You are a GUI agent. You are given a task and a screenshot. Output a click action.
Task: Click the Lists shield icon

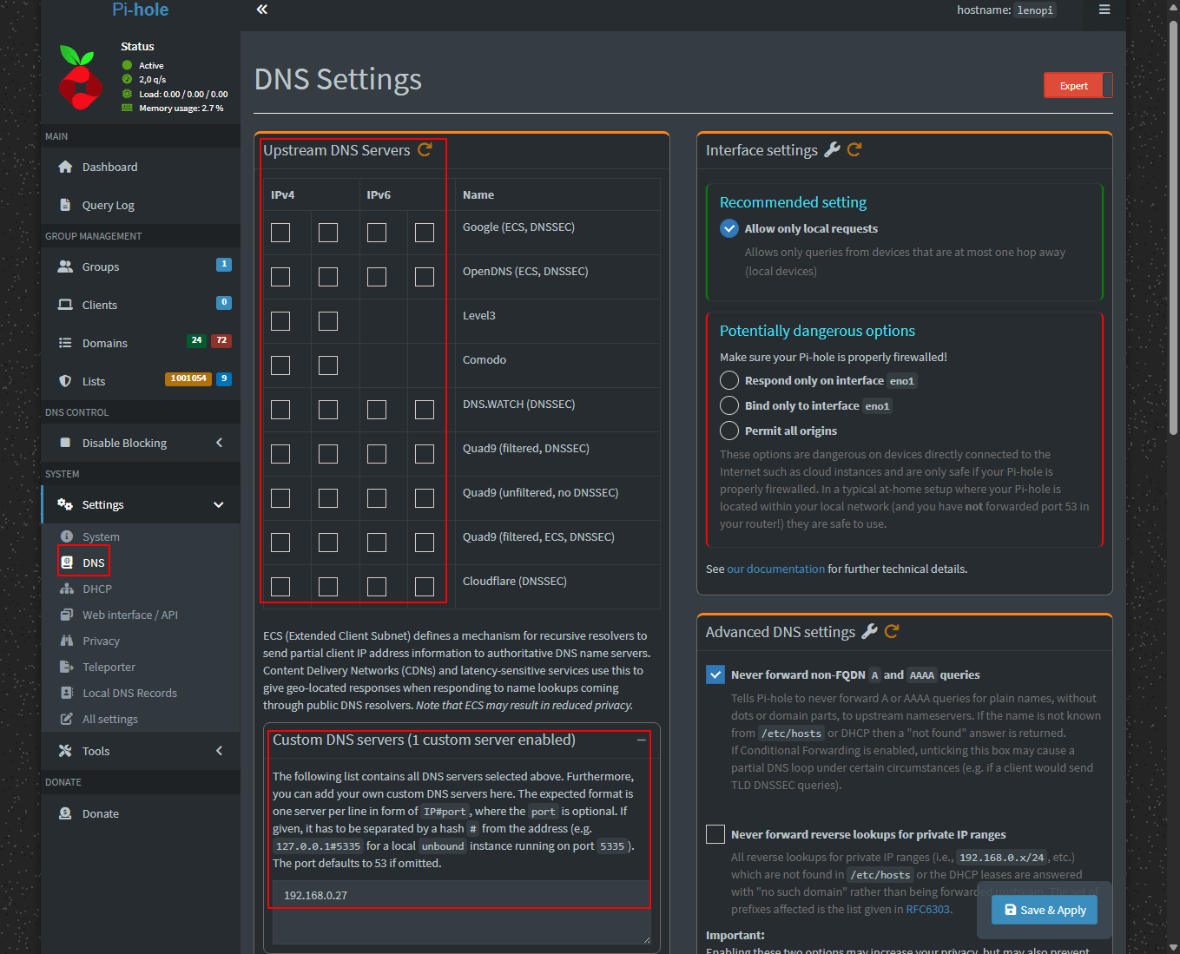[65, 381]
